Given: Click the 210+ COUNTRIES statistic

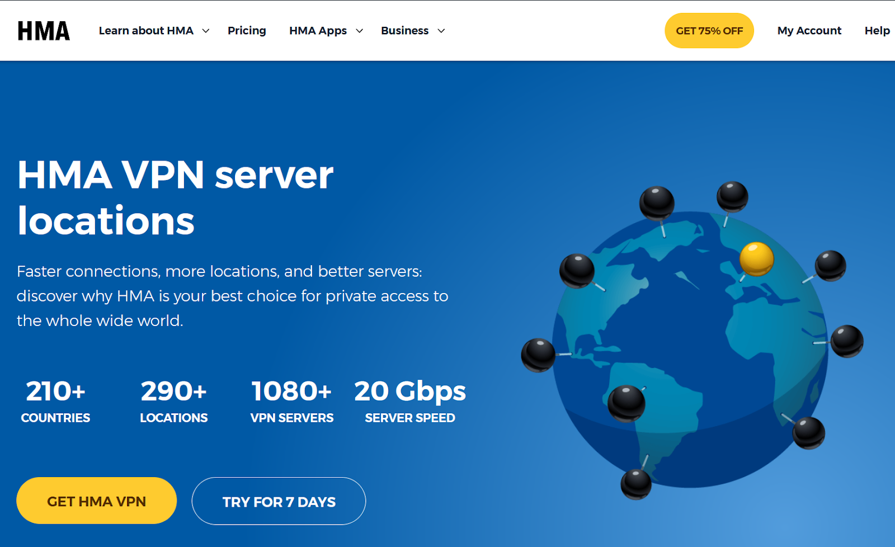Looking at the screenshot, I should (x=55, y=401).
